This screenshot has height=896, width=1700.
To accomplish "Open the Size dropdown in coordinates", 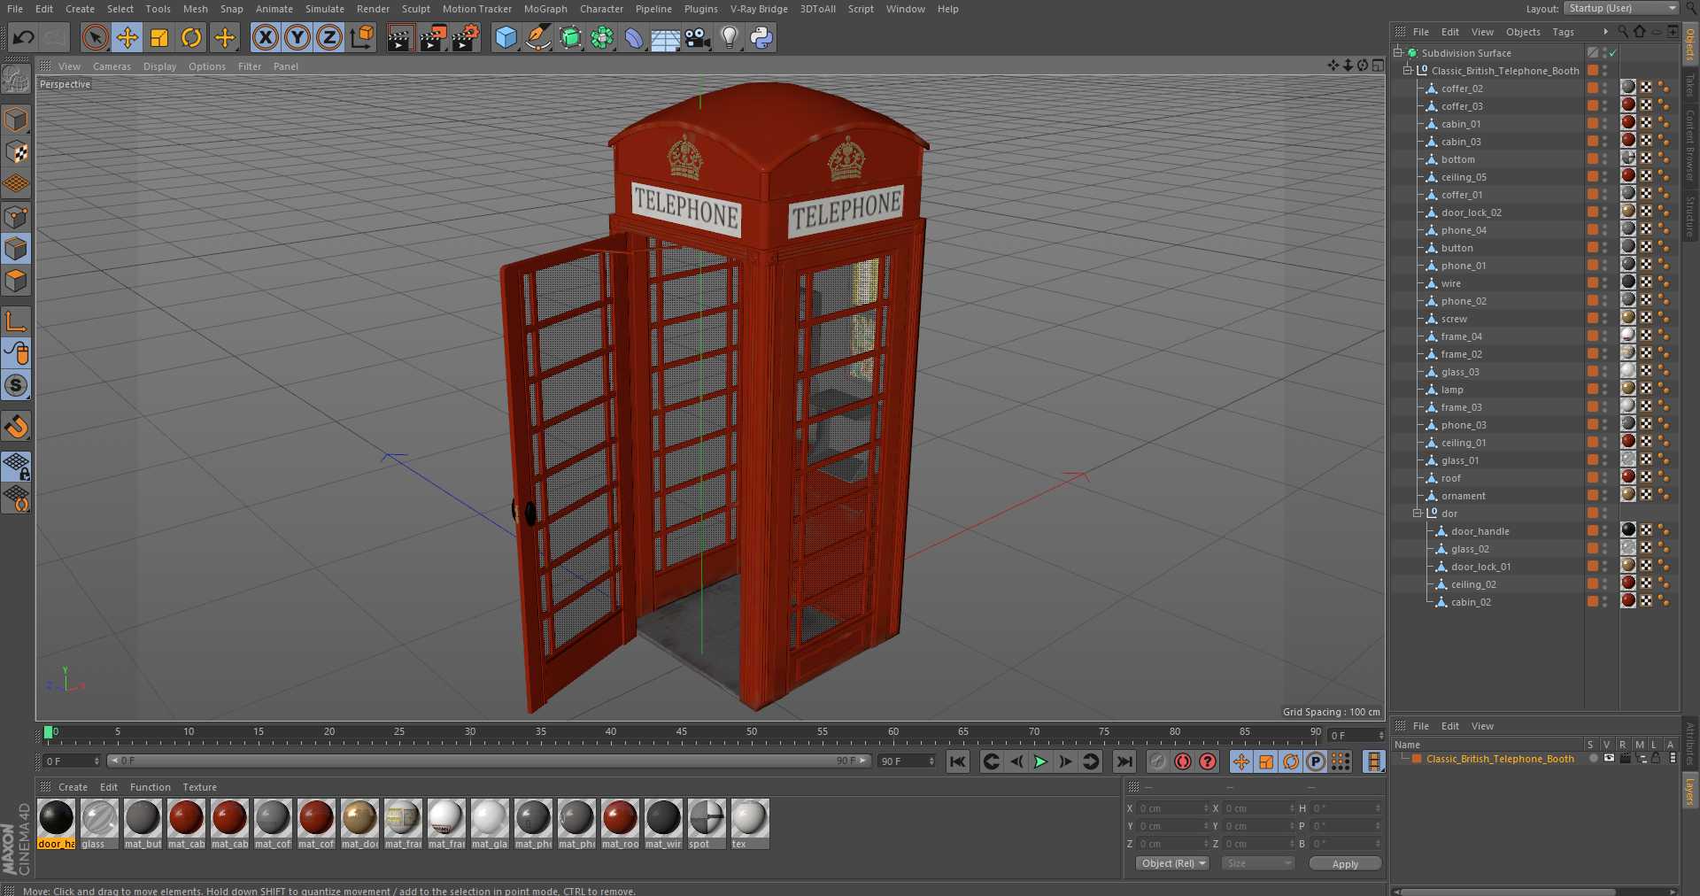I will (x=1258, y=863).
